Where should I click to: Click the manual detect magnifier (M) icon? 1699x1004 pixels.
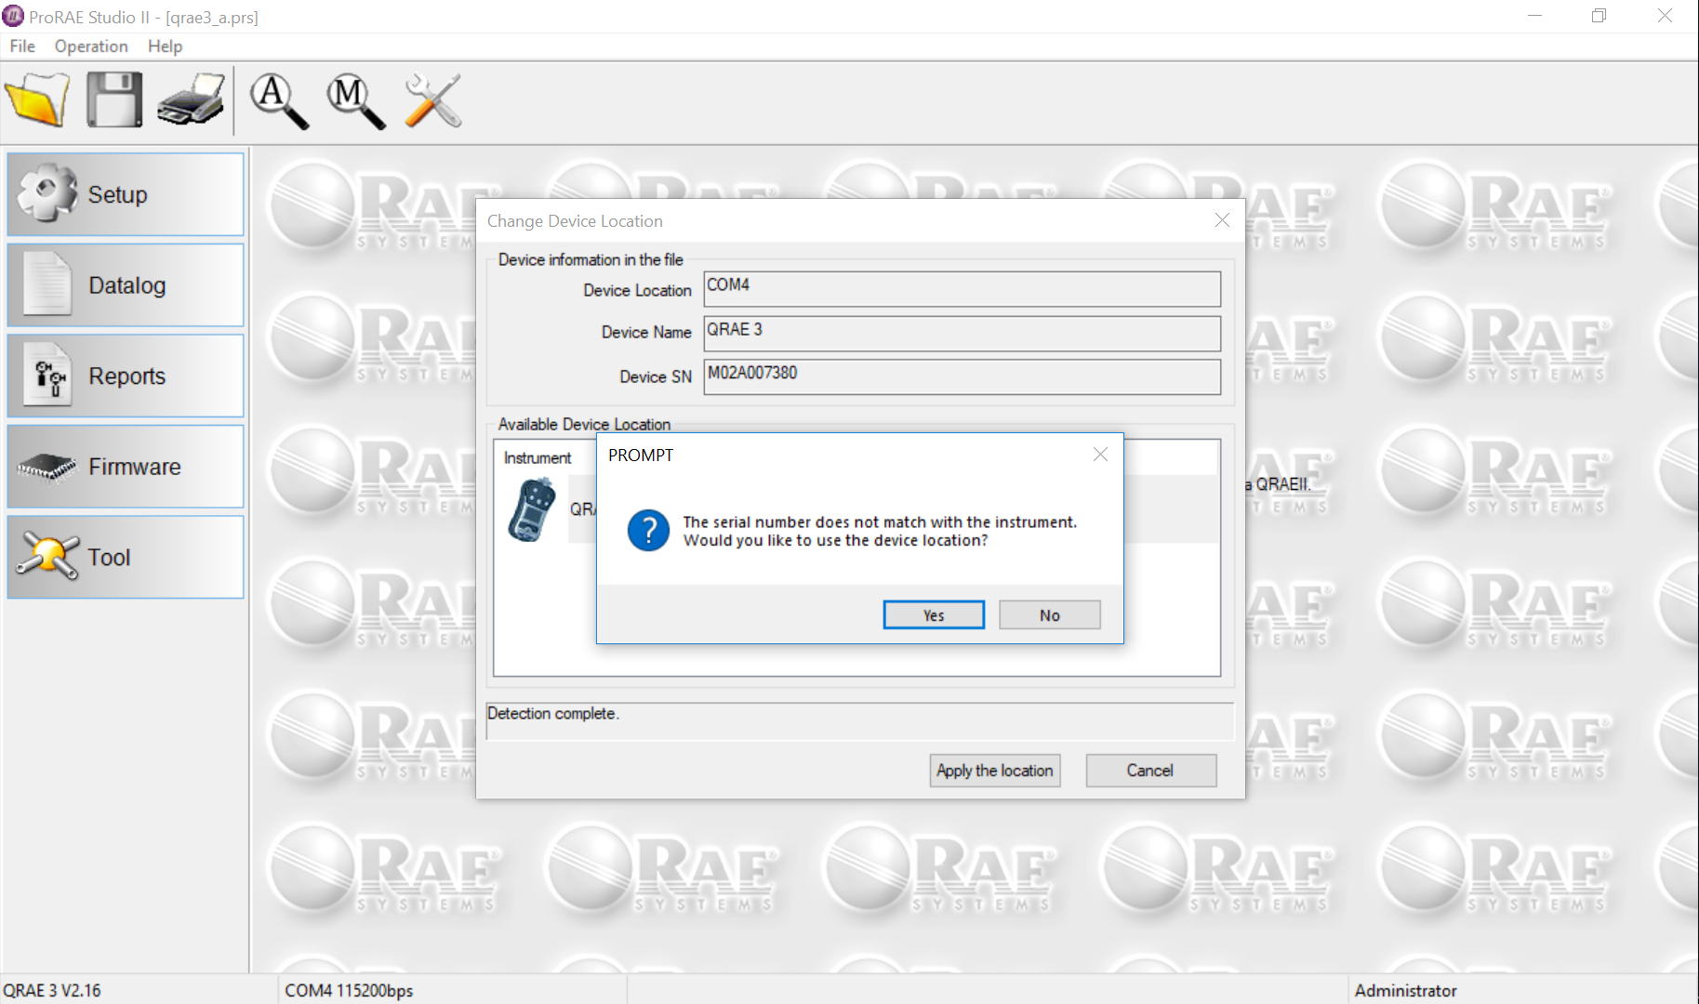click(355, 100)
